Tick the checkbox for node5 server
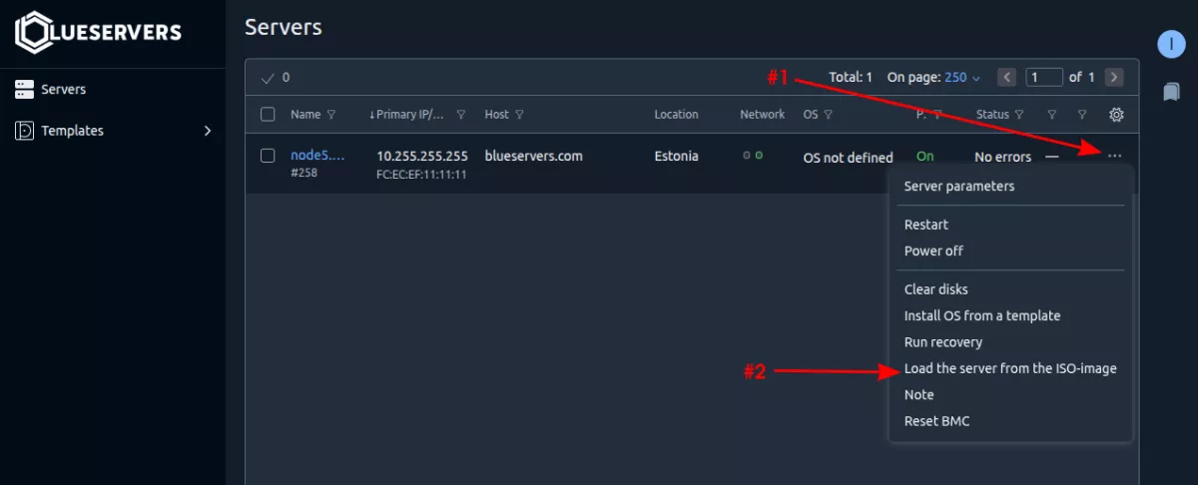The width and height of the screenshot is (1198, 485). (268, 156)
